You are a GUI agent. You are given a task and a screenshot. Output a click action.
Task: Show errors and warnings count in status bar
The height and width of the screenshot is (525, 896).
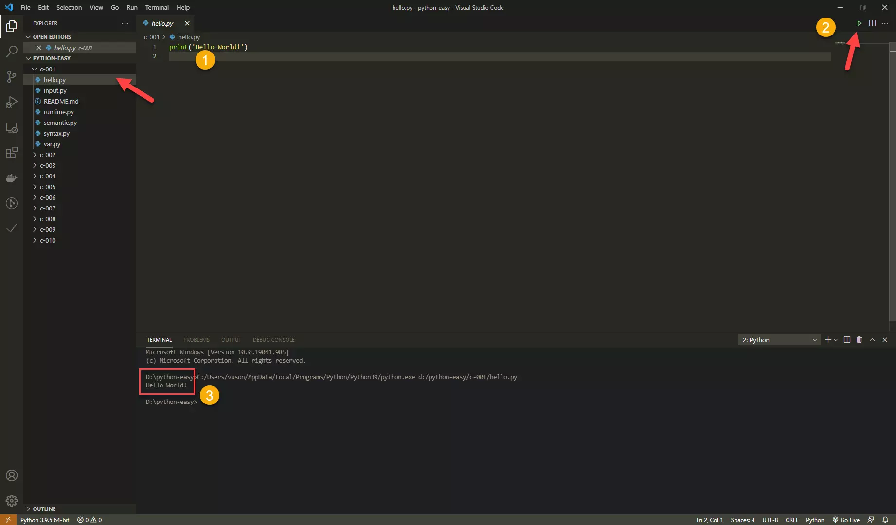pyautogui.click(x=90, y=520)
